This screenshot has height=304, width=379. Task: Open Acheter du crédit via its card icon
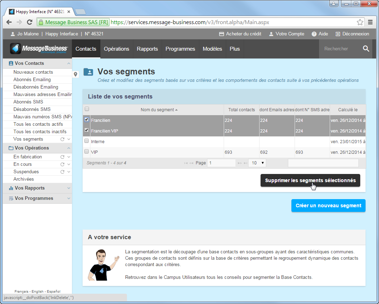(222, 34)
